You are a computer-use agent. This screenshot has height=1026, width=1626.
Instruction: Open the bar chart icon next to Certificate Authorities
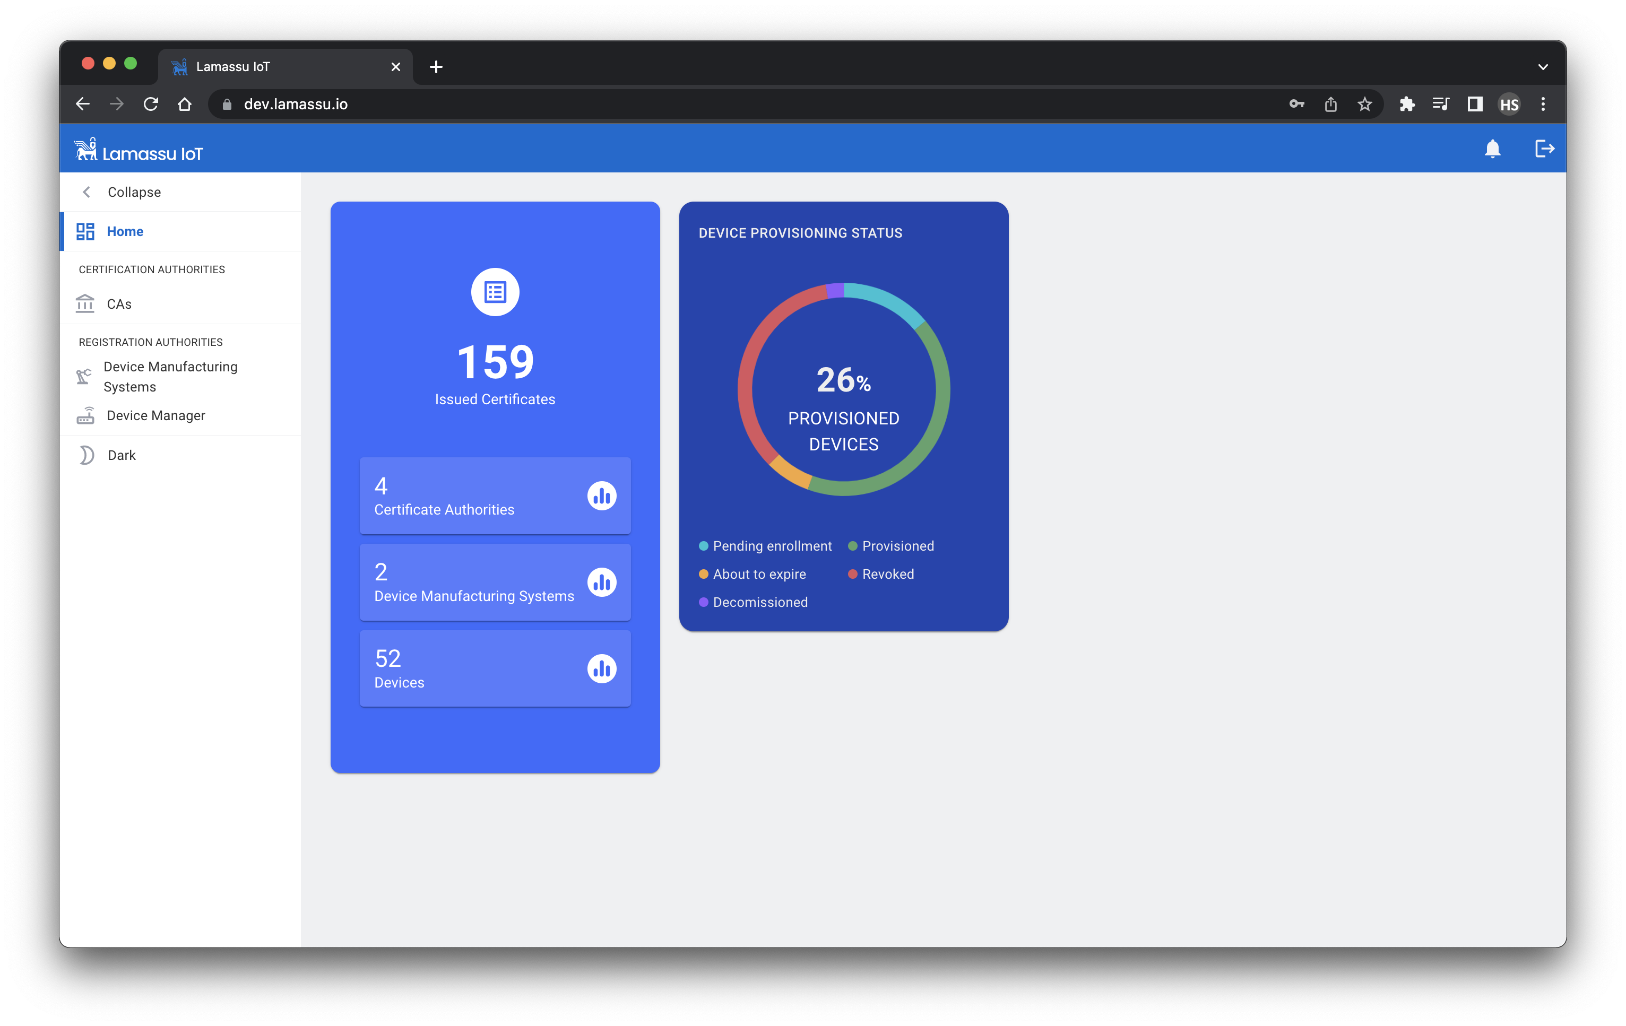pos(602,495)
